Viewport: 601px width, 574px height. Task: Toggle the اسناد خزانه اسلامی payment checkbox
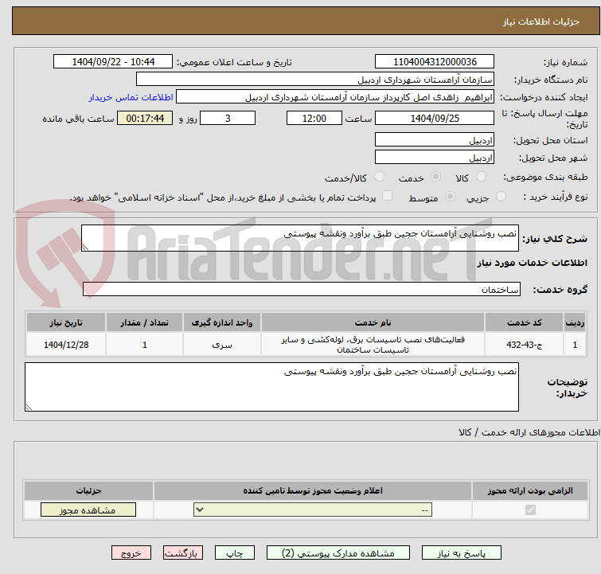pos(388,196)
